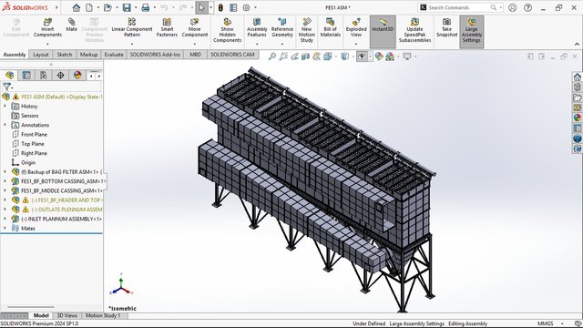Screen dimensions: 583x328
Task: Toggle Large Assembly Settings
Action: [x=472, y=32]
